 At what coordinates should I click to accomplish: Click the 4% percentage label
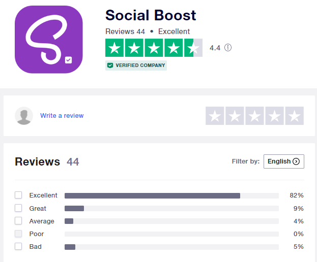click(x=298, y=221)
